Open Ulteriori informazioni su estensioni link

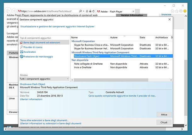point(51,123)
